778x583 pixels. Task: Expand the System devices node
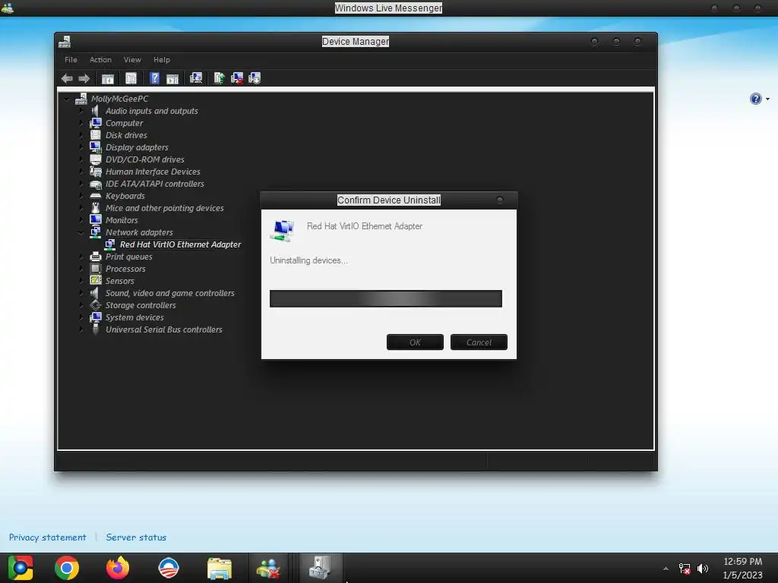[x=81, y=317]
